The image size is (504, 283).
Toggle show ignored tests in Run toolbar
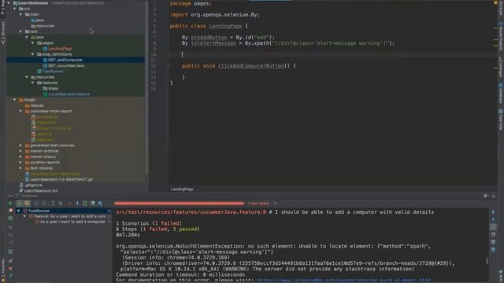(27, 204)
